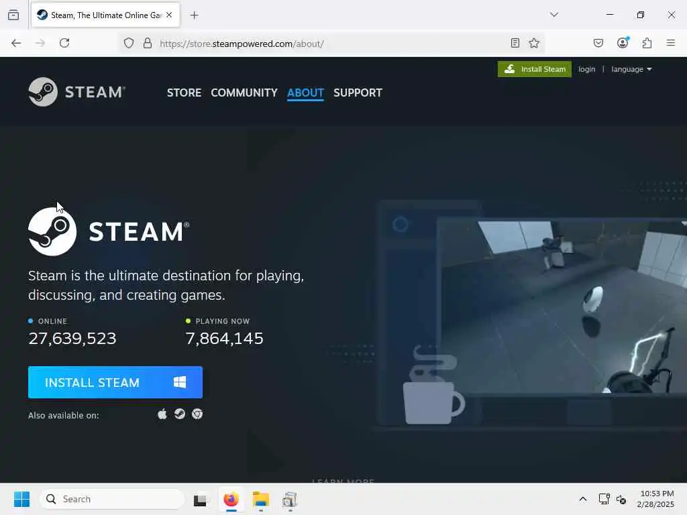687x515 pixels.
Task: Choose the Chromebook icon under Also available on
Action: click(x=197, y=414)
